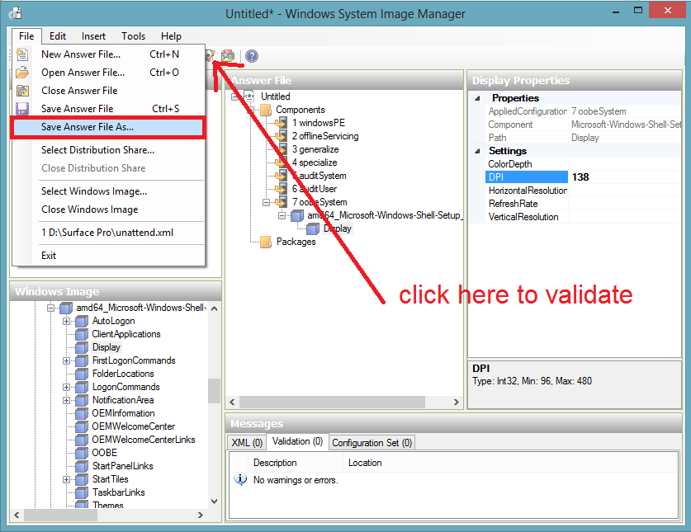Click the TaskbarLinks cube icon
Screen dimensions: 691x532
point(82,492)
